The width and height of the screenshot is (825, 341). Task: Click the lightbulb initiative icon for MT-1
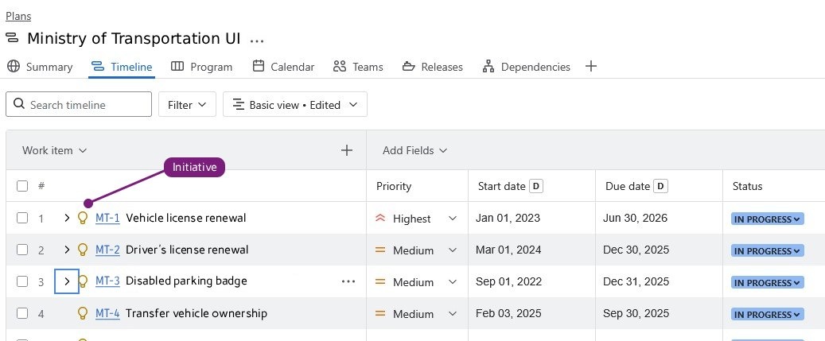click(x=82, y=218)
